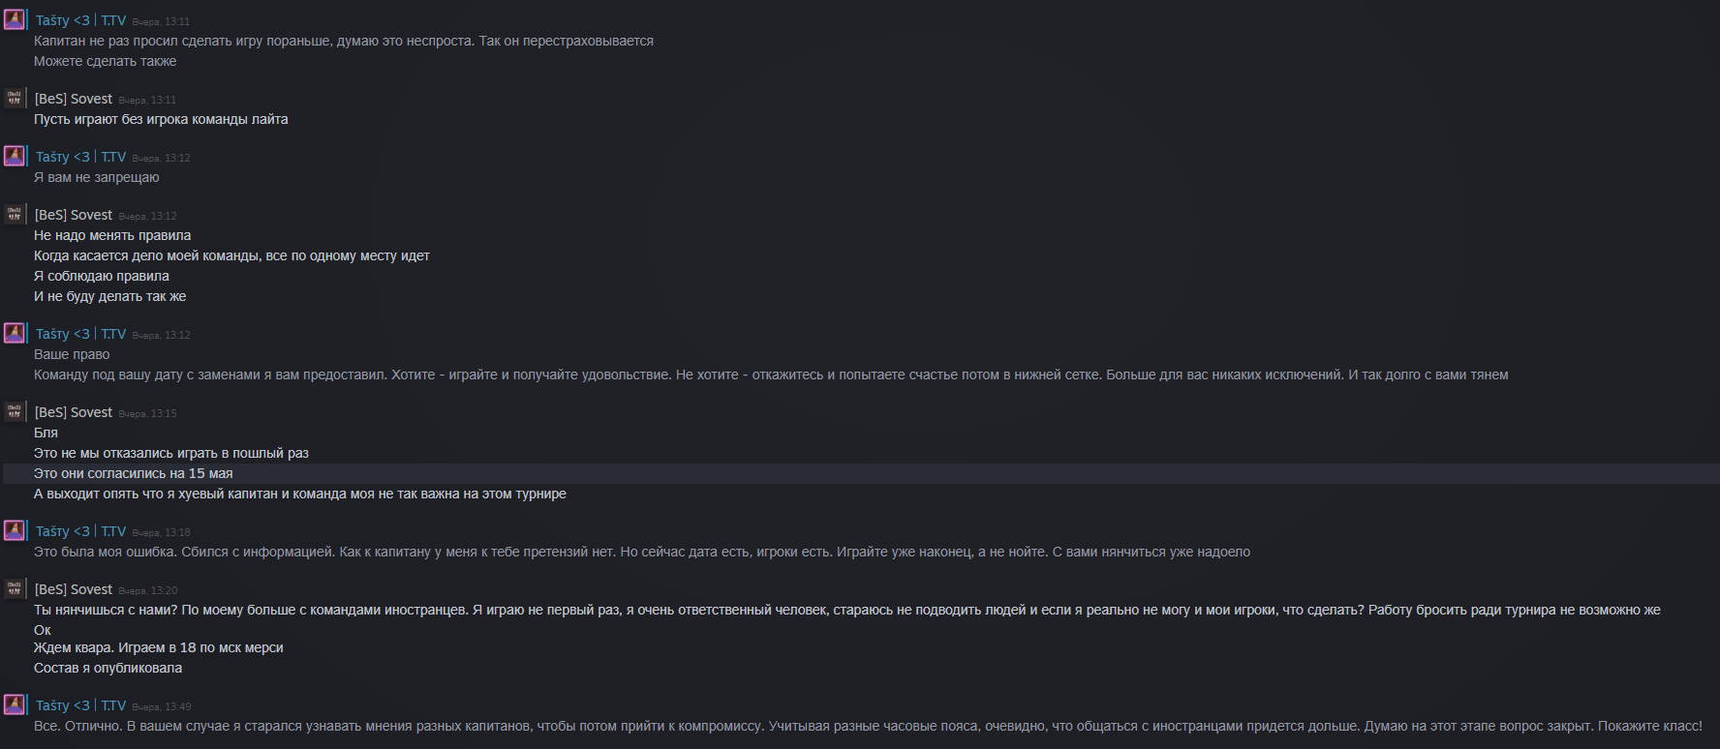Open [BeS] Sovest's avatar at 13:11

pos(15,98)
